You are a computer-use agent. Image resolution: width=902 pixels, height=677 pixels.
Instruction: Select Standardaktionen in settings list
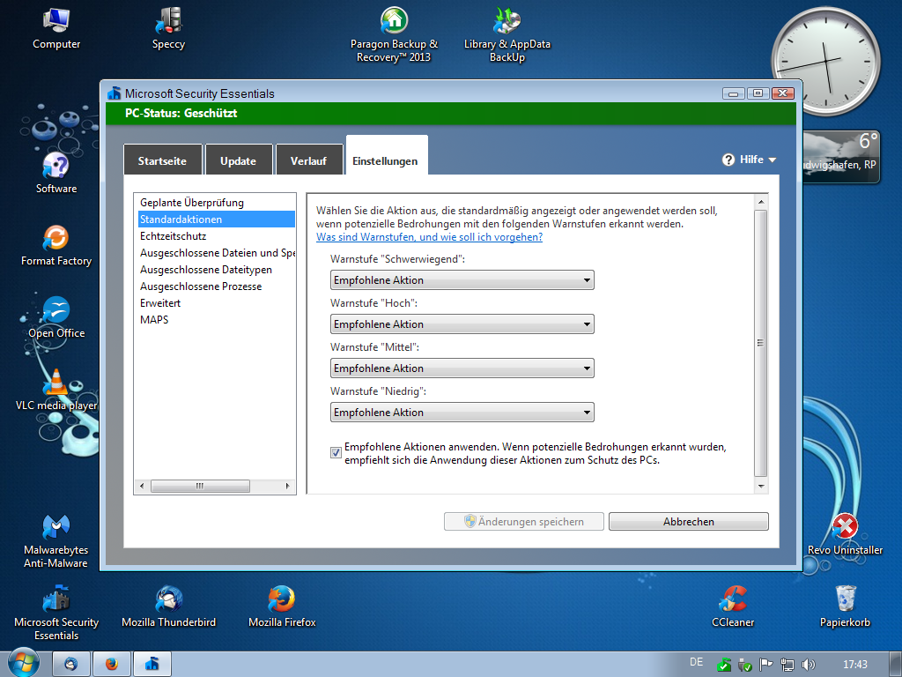coord(217,219)
